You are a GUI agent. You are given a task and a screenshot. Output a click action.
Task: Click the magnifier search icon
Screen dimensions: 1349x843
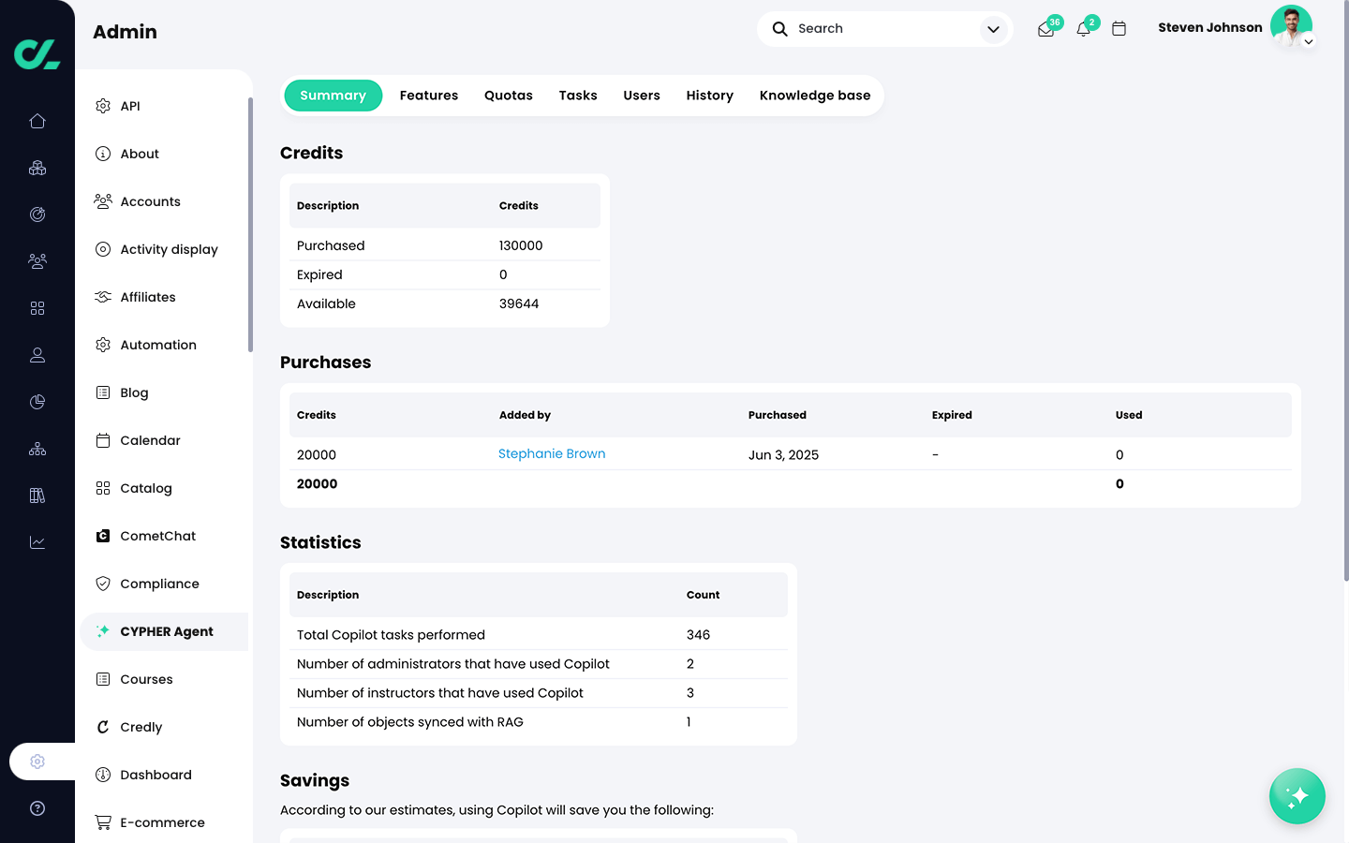click(779, 29)
